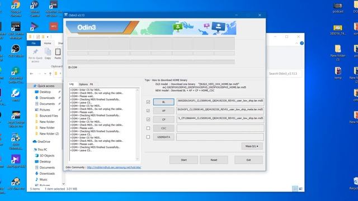Open Google Chrome desktop shortcut
Image resolution: width=358 pixels, height=201 pixels.
(x=16, y=9)
